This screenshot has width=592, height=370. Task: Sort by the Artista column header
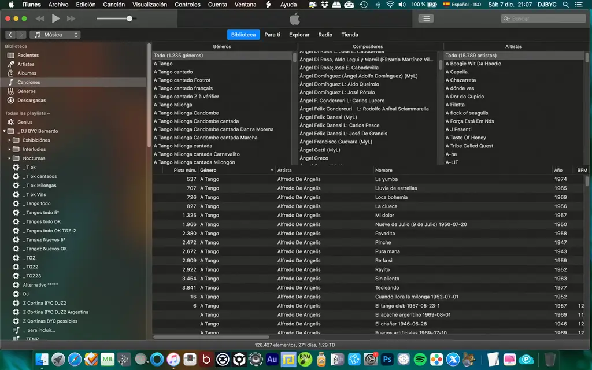pyautogui.click(x=324, y=171)
